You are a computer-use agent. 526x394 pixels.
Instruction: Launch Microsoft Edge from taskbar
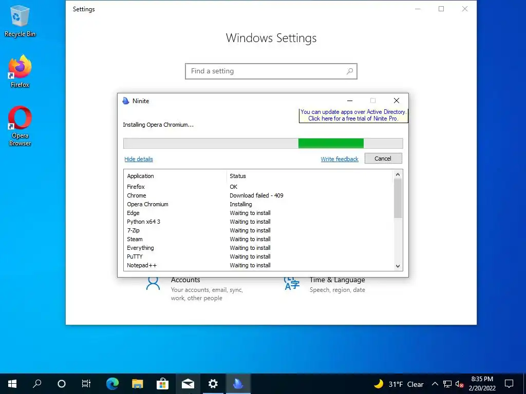click(x=112, y=384)
